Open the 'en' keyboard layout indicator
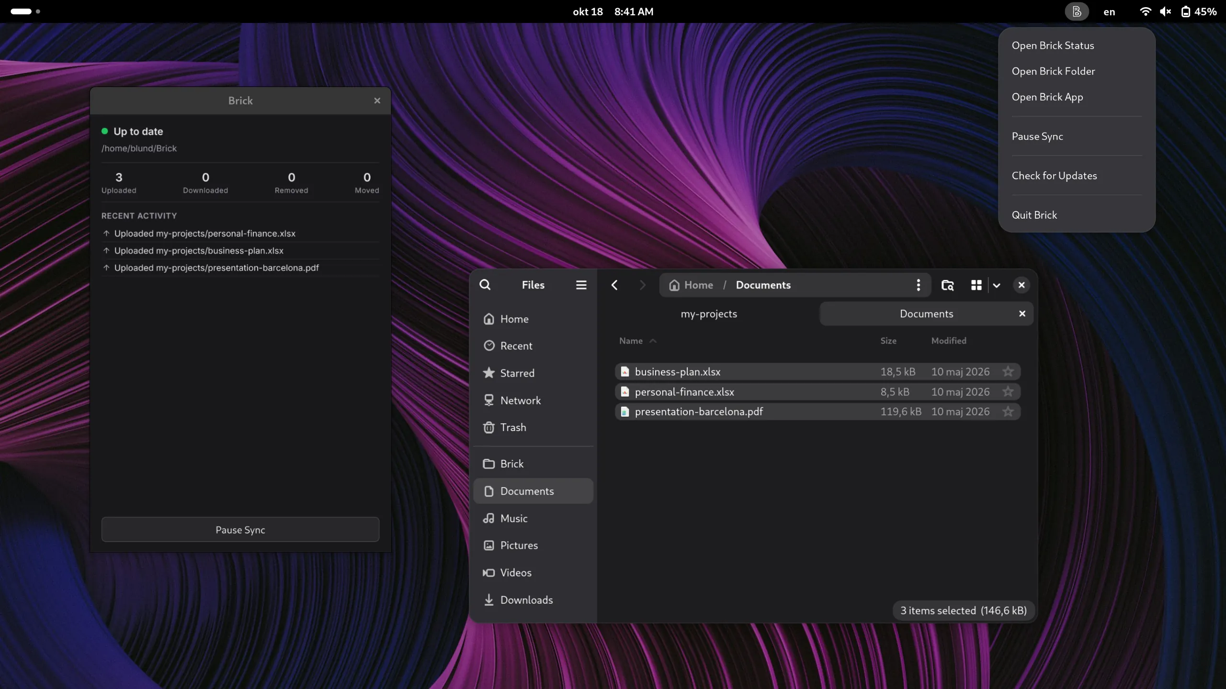The width and height of the screenshot is (1226, 689). tap(1109, 12)
